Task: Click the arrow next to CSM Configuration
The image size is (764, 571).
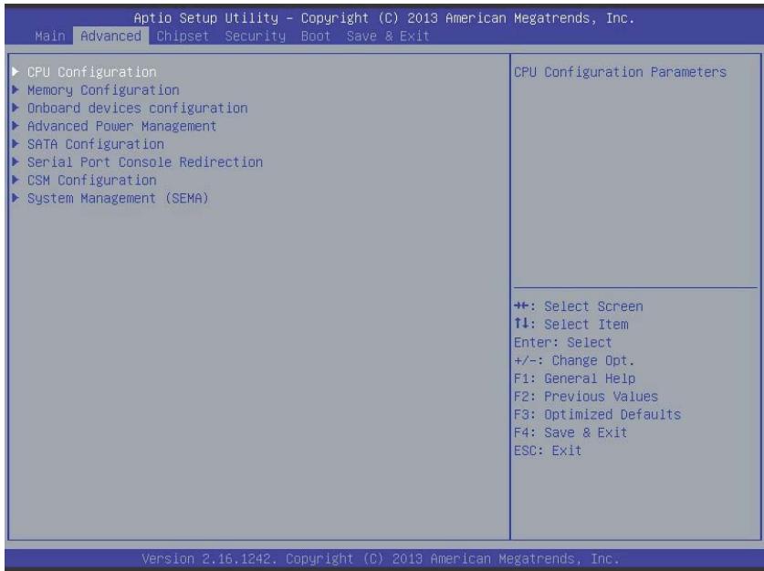Action: pos(16,180)
